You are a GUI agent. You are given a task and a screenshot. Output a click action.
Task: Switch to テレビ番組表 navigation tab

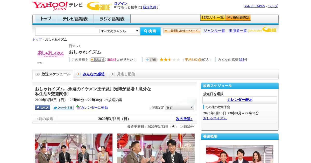coord(75,19)
